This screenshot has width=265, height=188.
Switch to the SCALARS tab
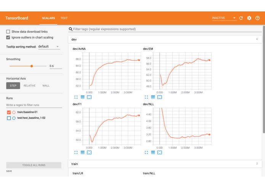[48, 18]
